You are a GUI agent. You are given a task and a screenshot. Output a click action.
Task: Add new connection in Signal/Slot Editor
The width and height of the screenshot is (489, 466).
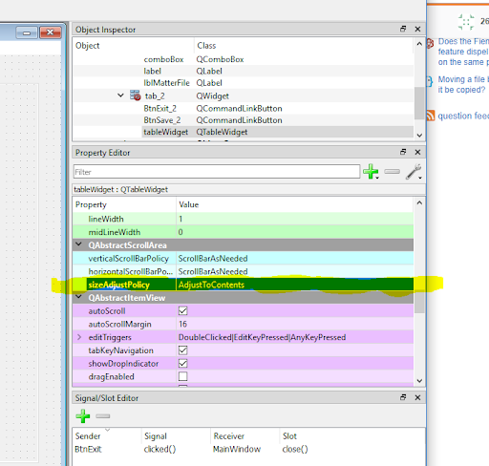pyautogui.click(x=83, y=416)
